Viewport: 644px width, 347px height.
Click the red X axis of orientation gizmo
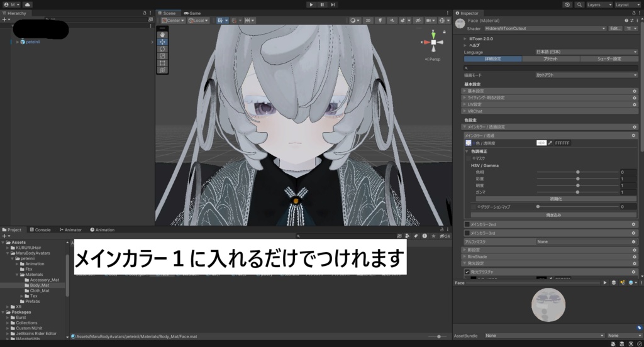(426, 42)
